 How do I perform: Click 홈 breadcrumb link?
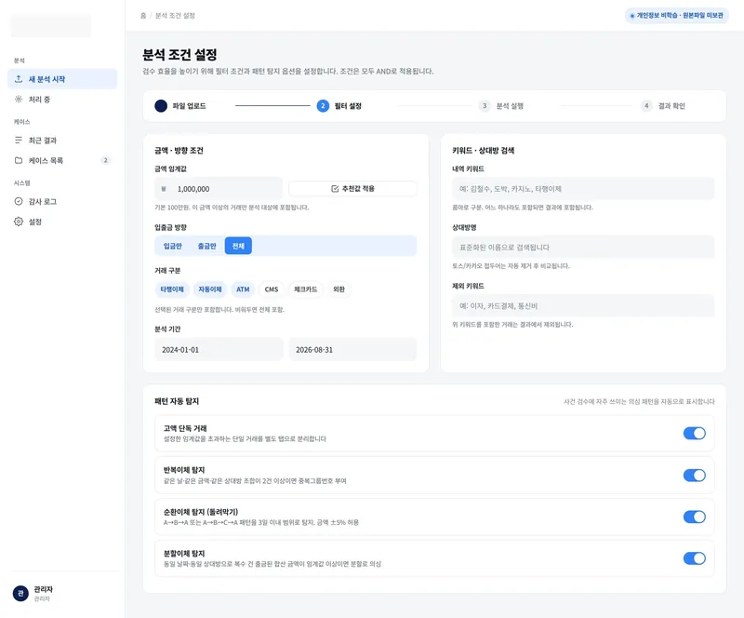143,16
